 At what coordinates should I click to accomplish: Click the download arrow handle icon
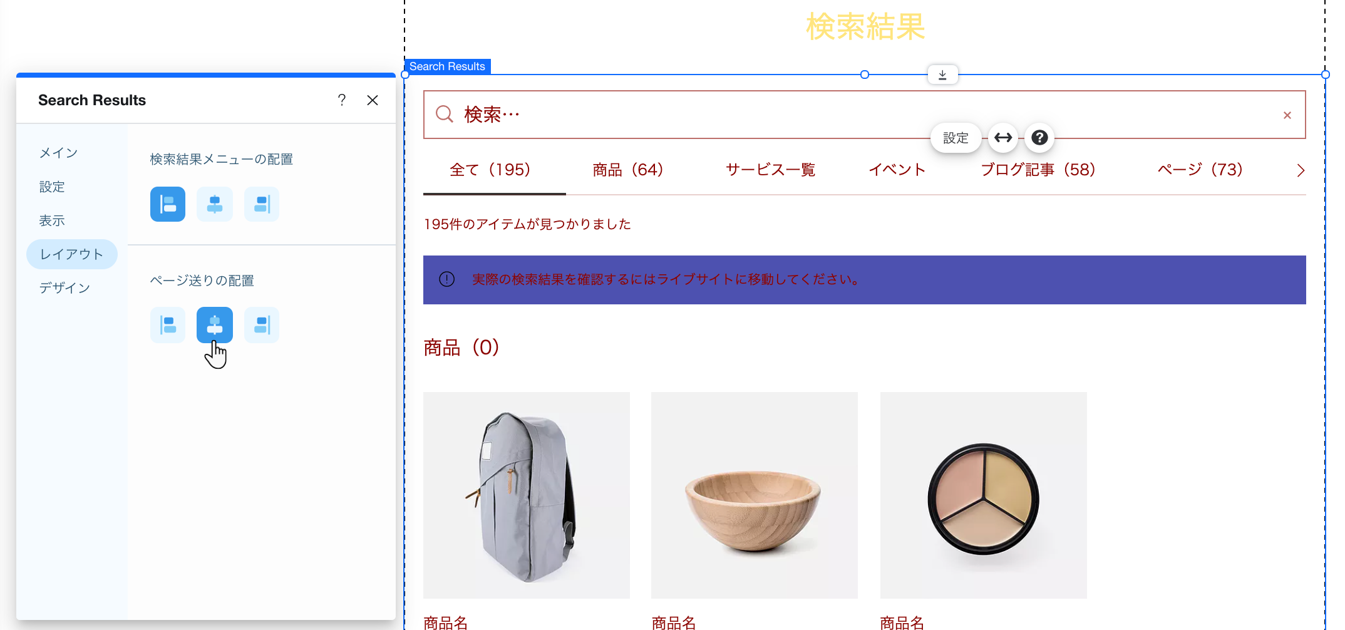pyautogui.click(x=942, y=75)
